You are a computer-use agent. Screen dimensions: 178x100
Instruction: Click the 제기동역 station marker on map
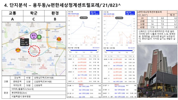tap(48, 29)
